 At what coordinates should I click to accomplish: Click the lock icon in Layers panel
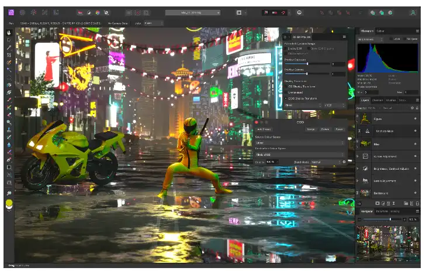click(417, 108)
